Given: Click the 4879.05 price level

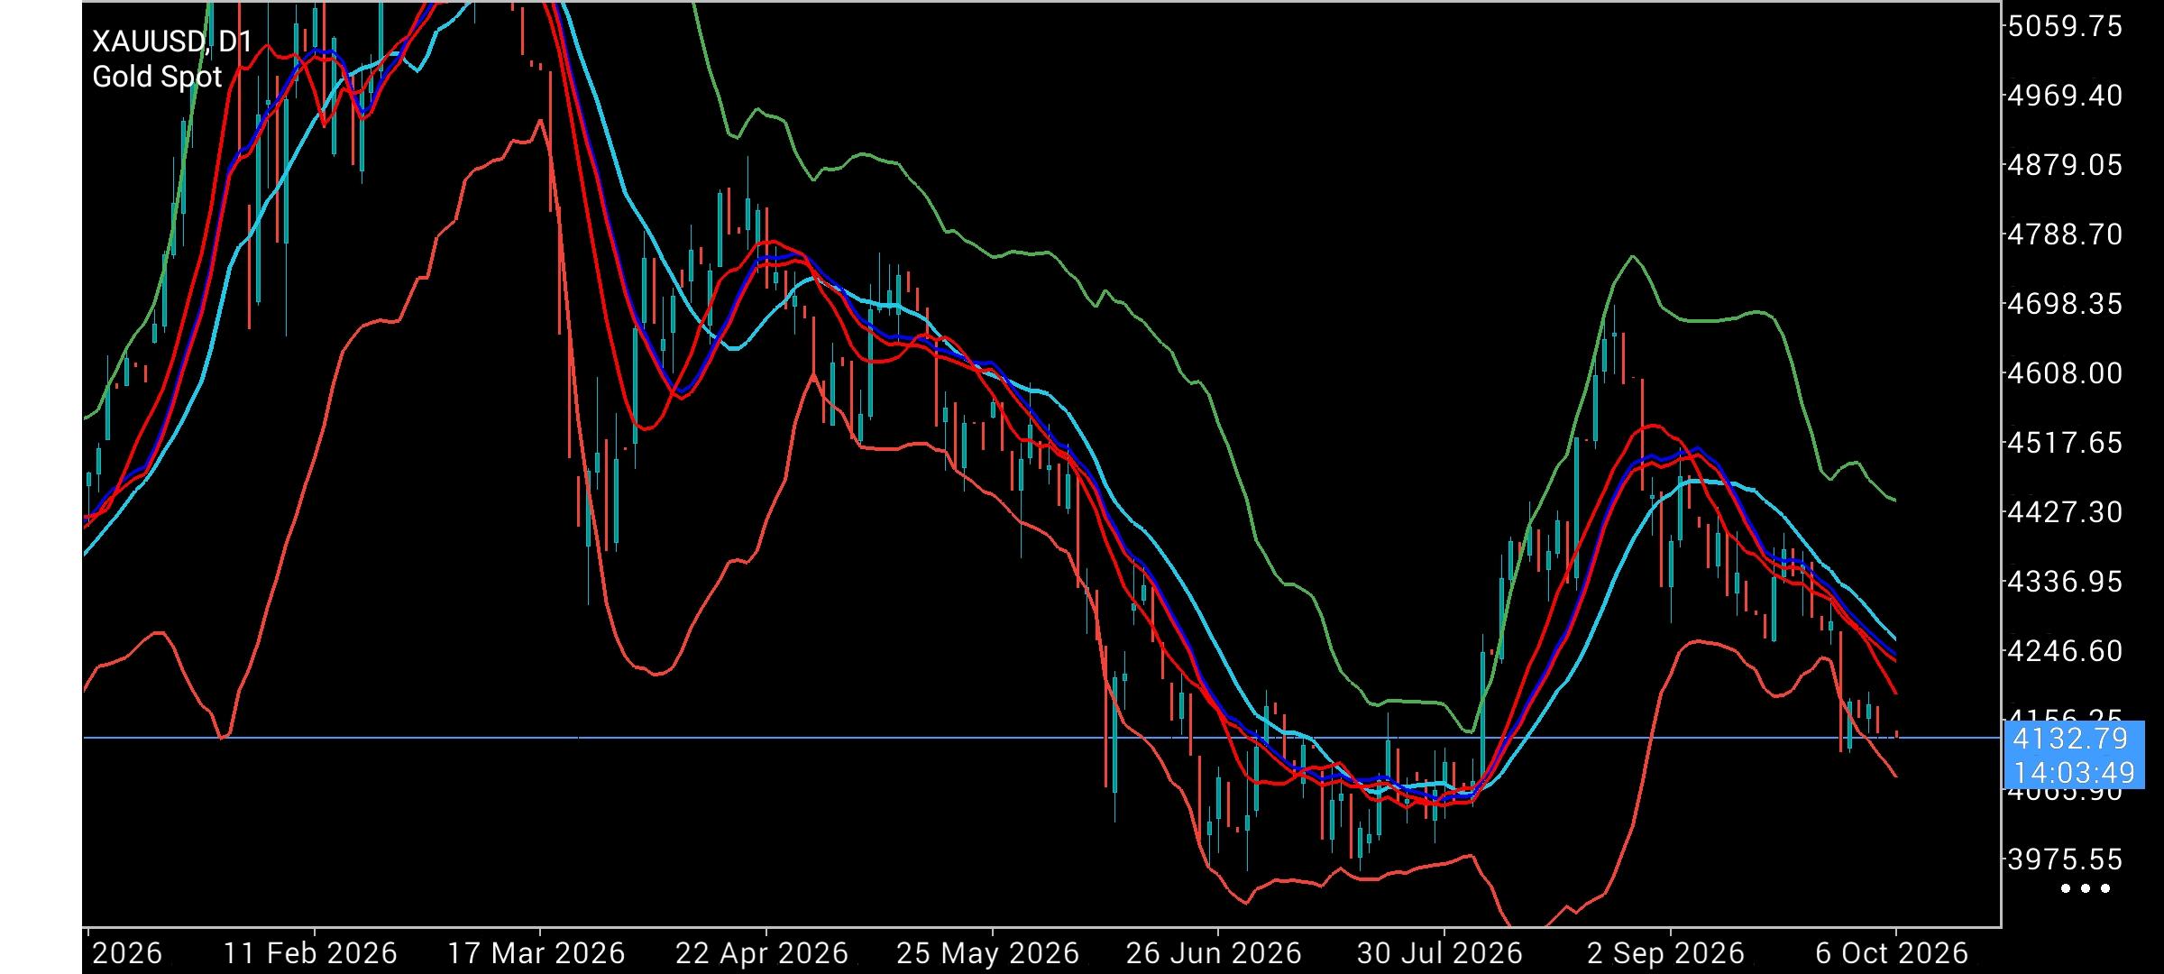Looking at the screenshot, I should coord(2065,165).
